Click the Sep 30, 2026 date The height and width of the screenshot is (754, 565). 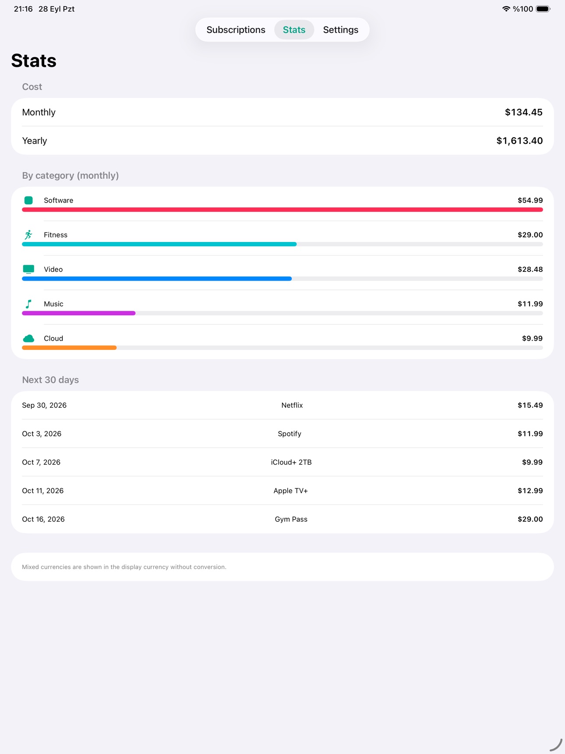pos(44,405)
